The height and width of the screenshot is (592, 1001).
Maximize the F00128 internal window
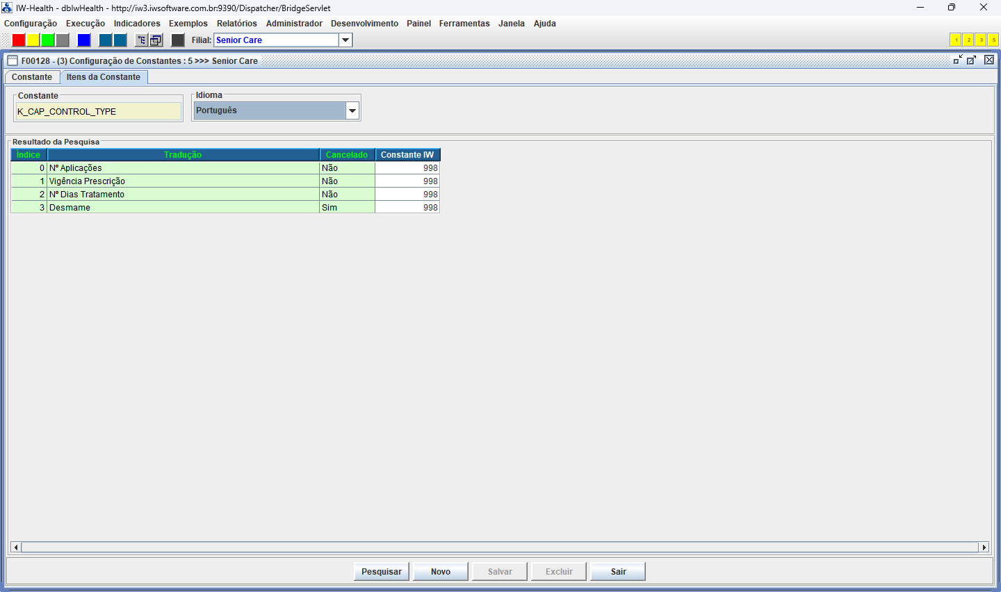[972, 60]
